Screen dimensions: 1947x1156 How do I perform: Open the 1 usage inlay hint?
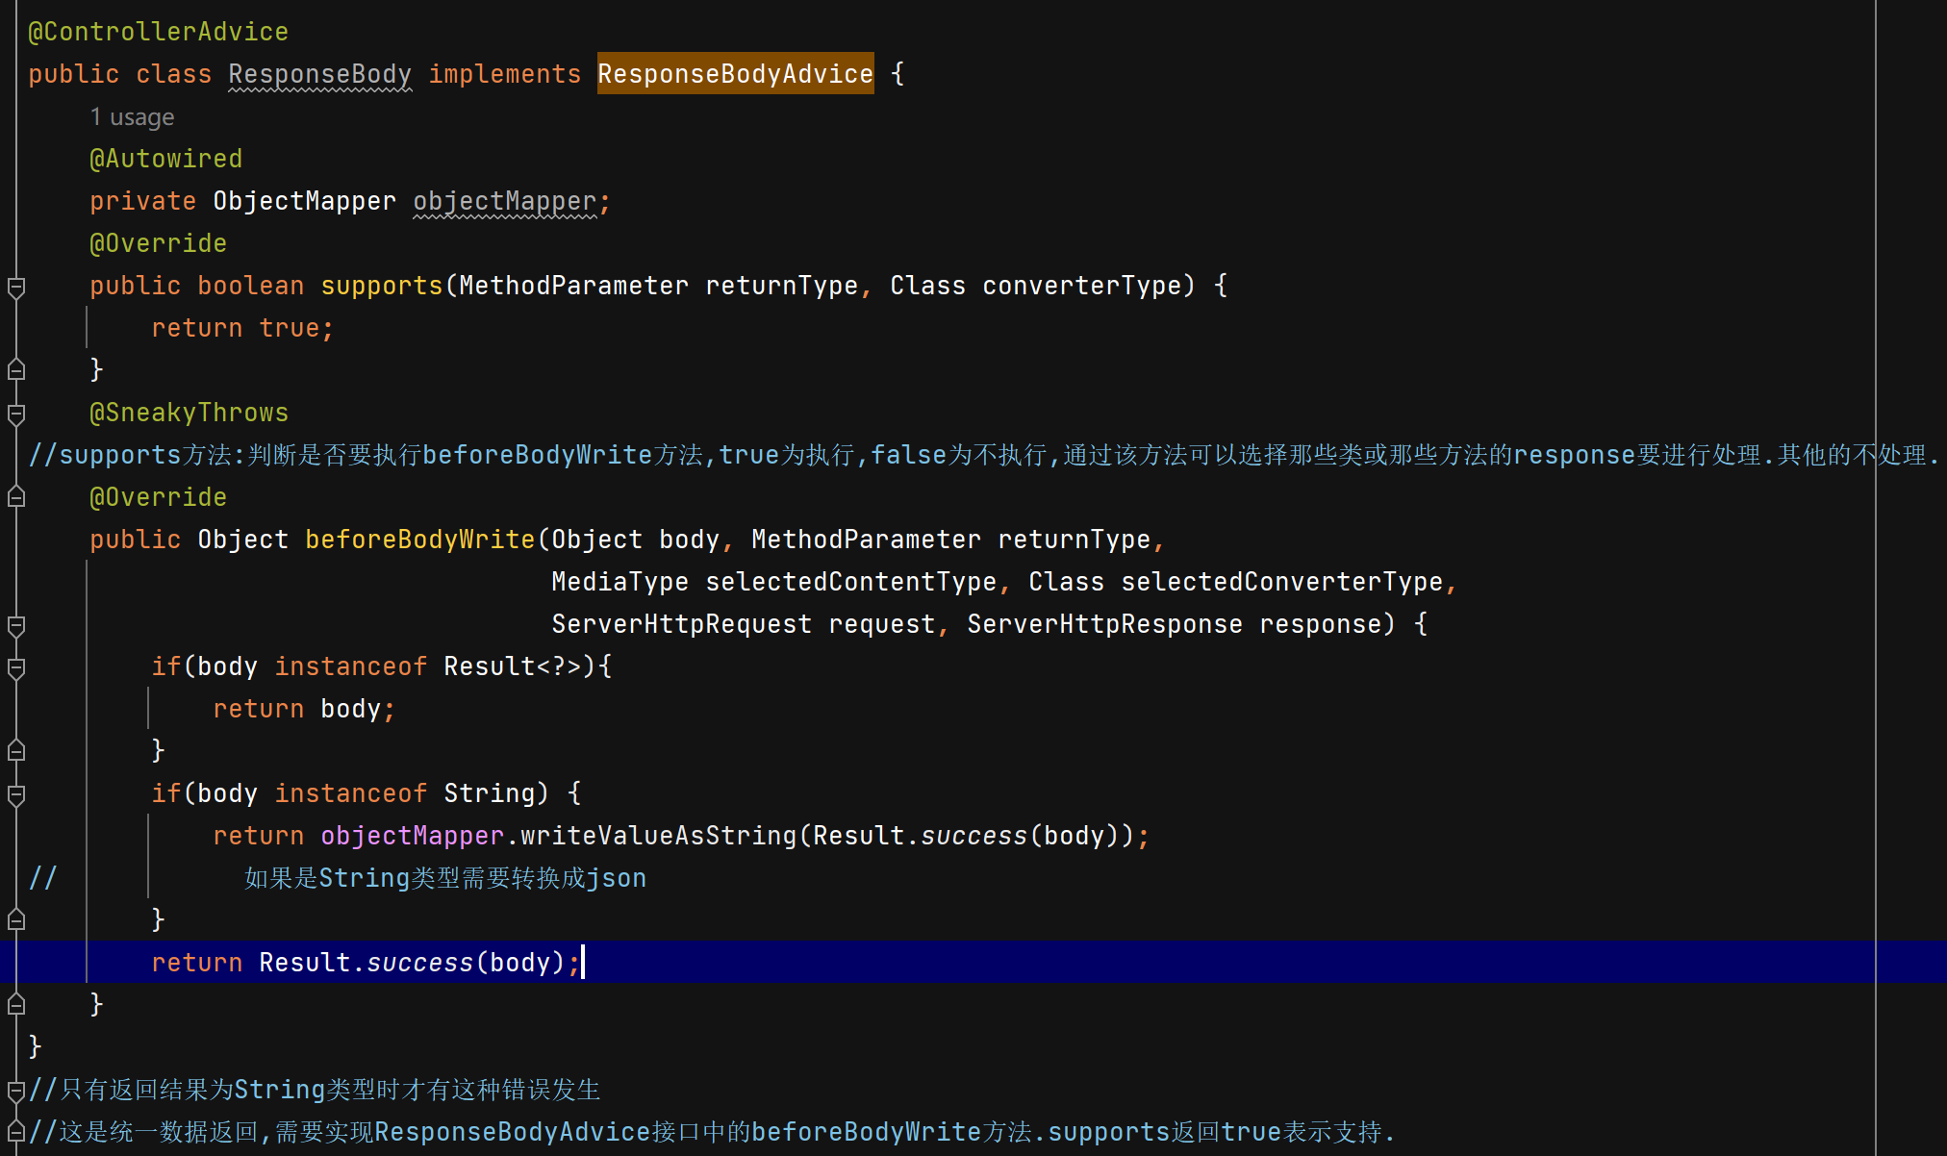point(132,117)
